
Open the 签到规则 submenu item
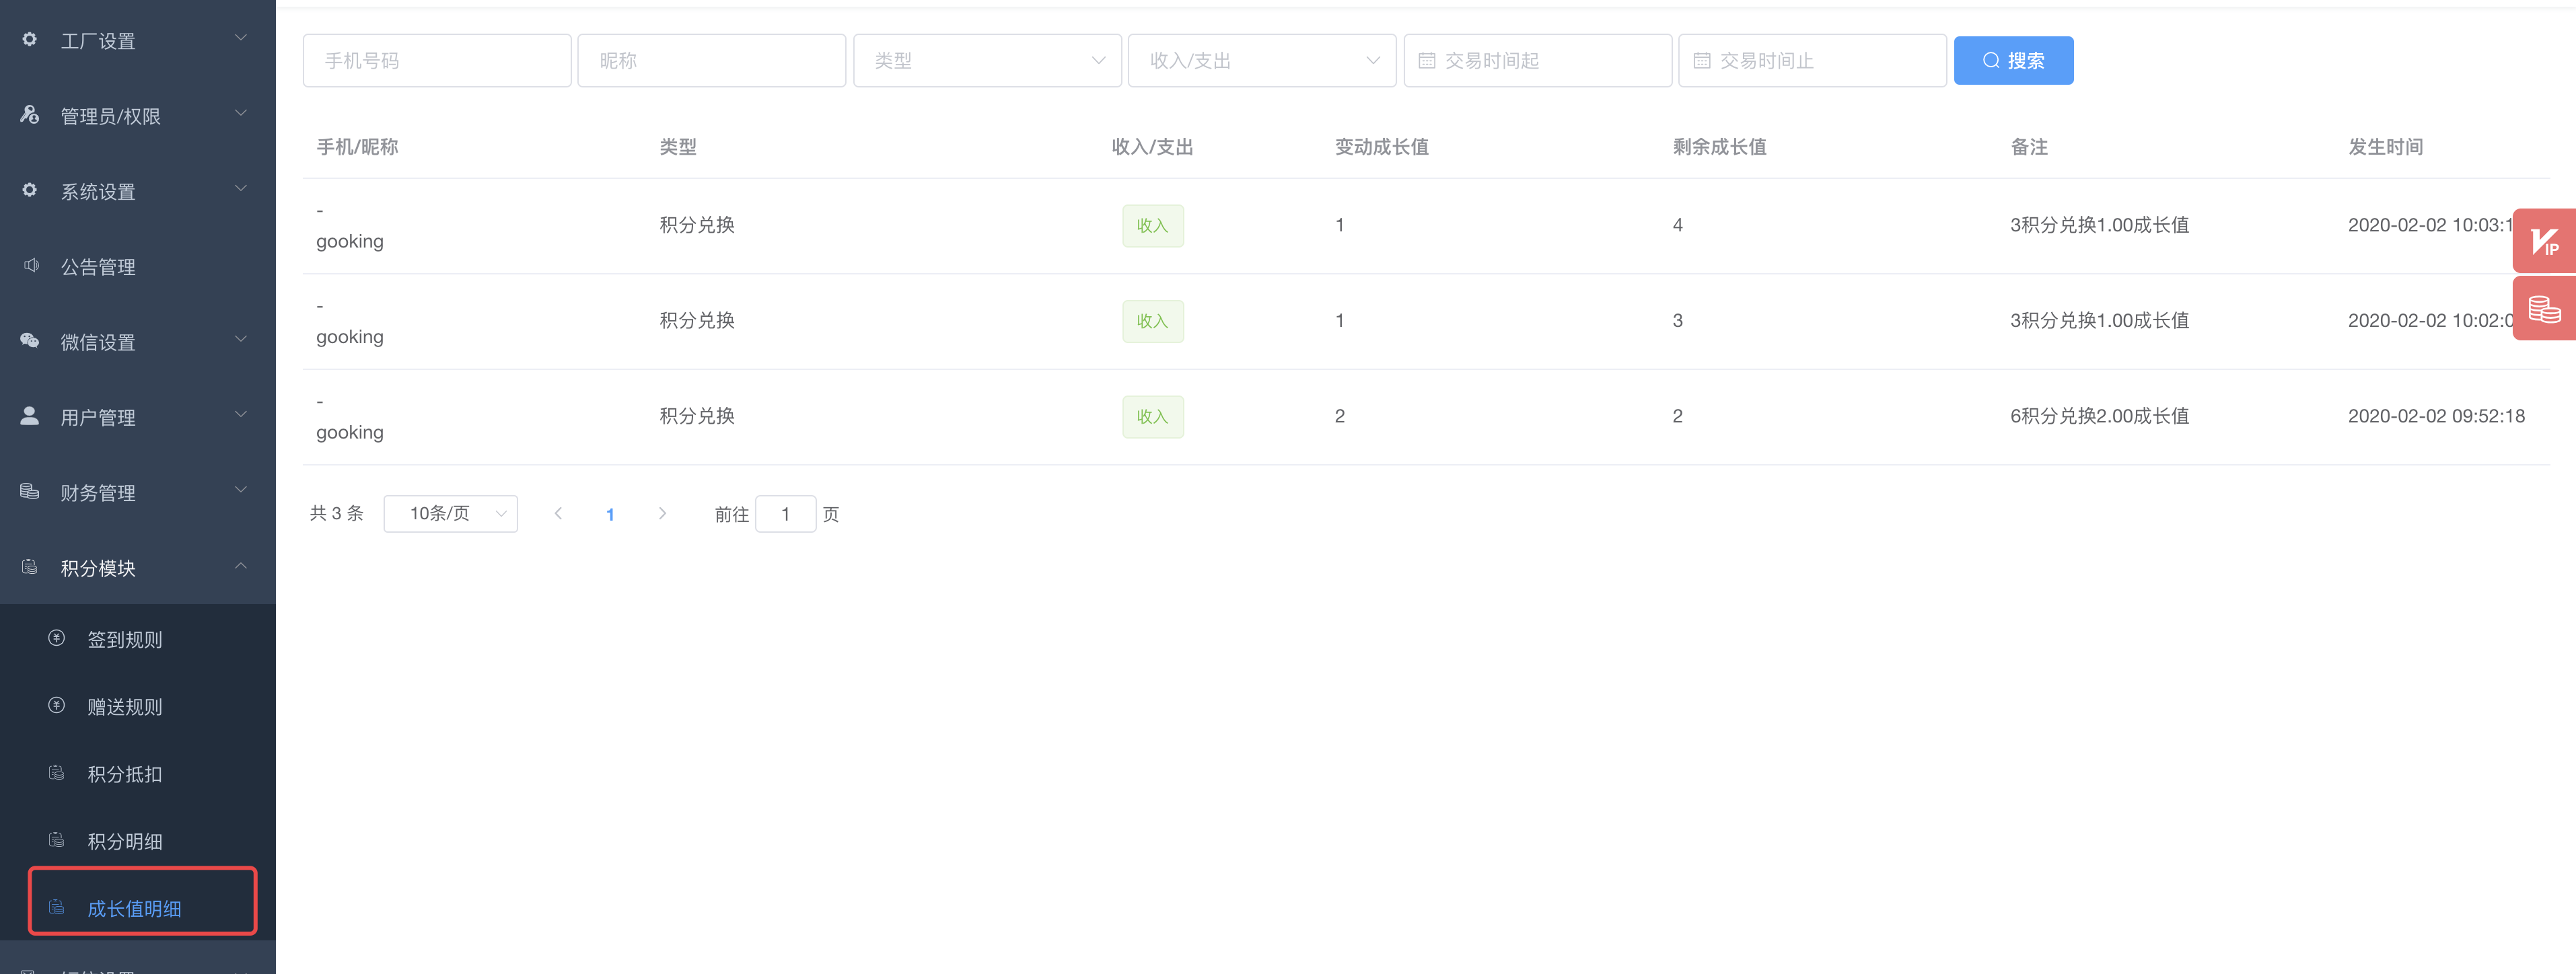(x=125, y=639)
